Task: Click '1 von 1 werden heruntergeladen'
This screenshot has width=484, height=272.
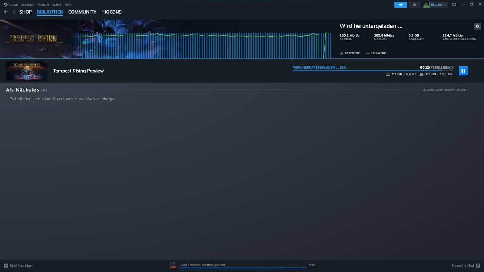Action: pos(202,265)
